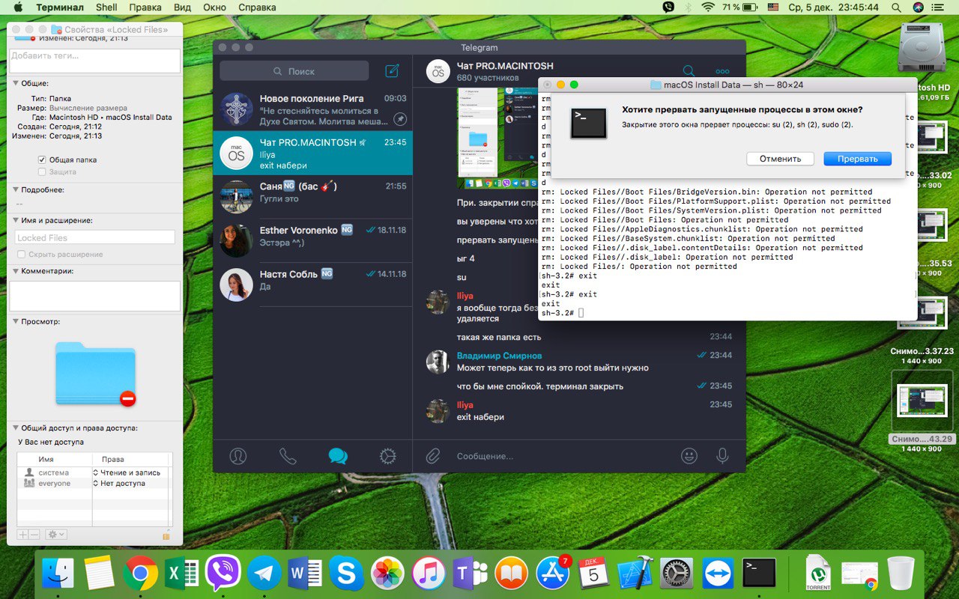Select Чат PRO.MACINTOSH in chat list

[x=312, y=153]
